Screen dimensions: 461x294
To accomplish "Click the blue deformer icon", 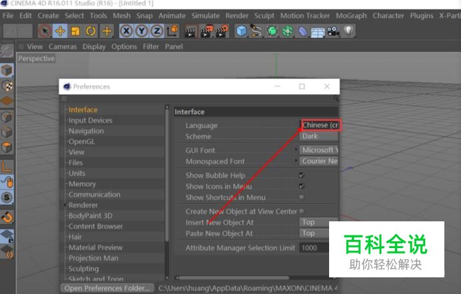I will (303, 31).
